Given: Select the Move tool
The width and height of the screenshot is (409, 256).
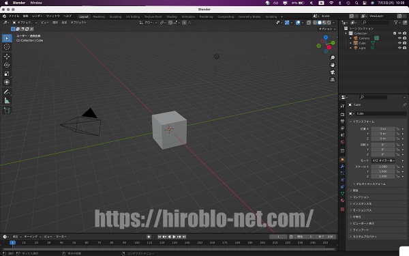Looking at the screenshot, I should pos(7,57).
